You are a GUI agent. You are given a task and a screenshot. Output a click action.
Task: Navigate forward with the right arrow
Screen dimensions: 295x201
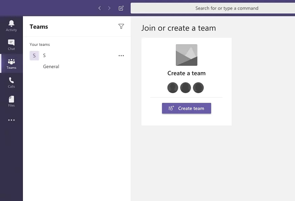click(110, 8)
